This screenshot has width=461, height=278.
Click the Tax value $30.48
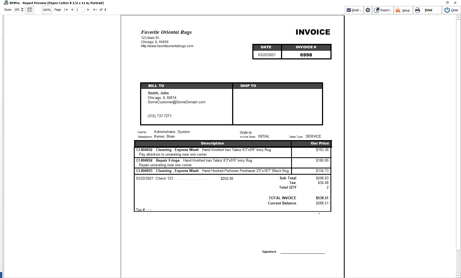point(323,183)
